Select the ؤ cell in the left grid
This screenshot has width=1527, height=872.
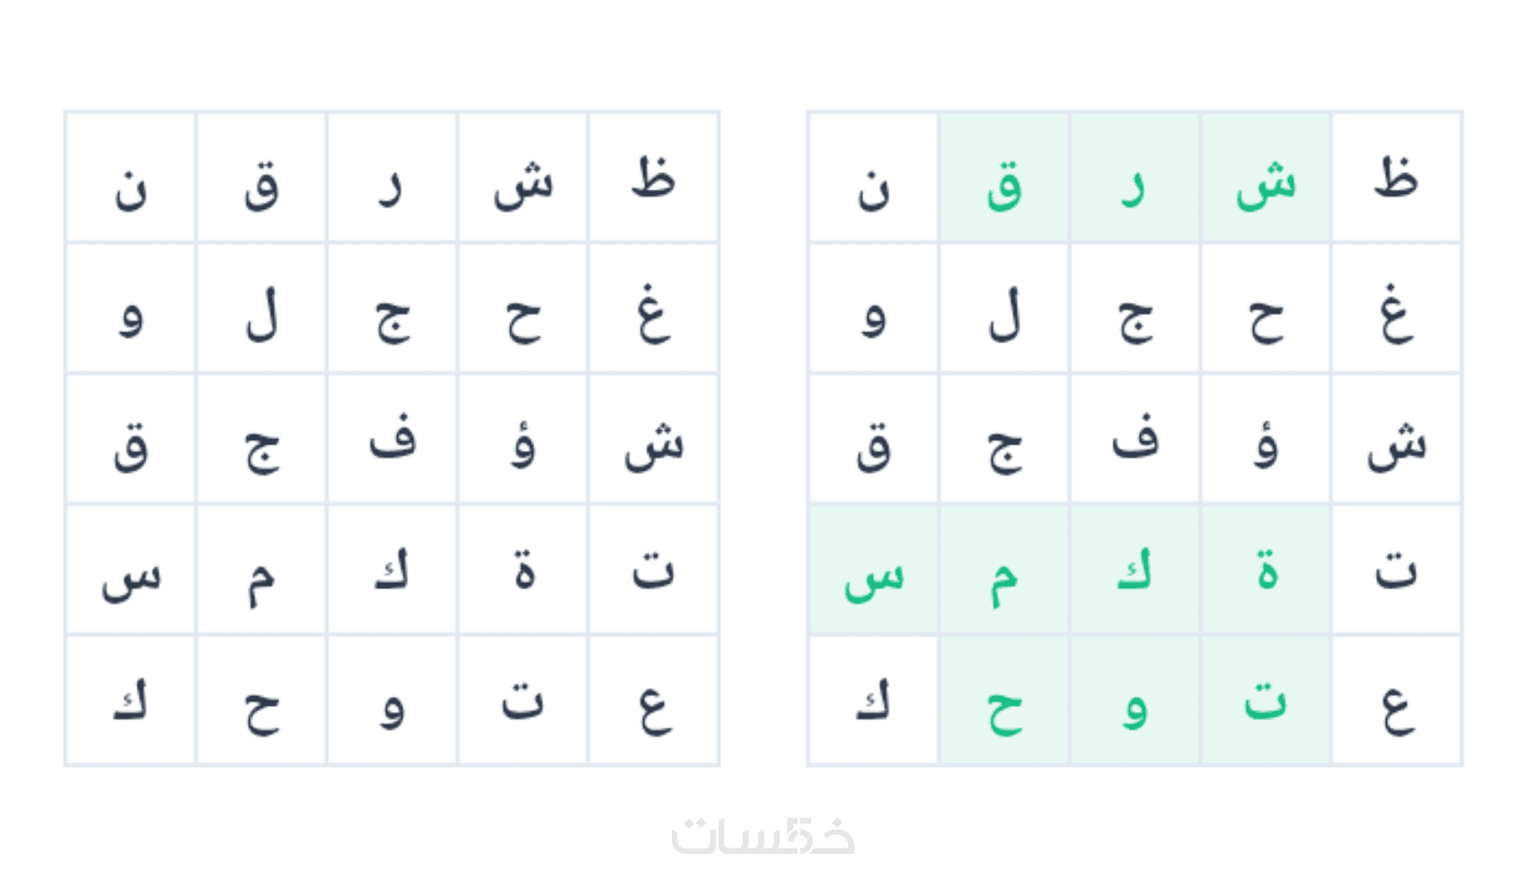(523, 439)
